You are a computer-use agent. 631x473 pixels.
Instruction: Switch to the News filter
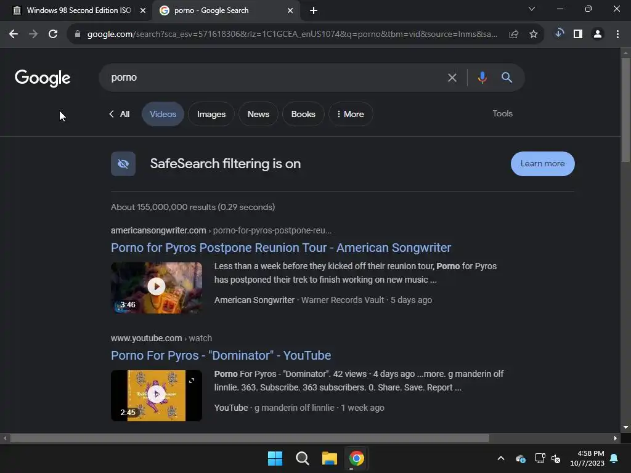click(x=258, y=114)
